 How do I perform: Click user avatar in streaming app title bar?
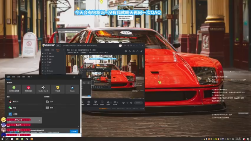120,45
